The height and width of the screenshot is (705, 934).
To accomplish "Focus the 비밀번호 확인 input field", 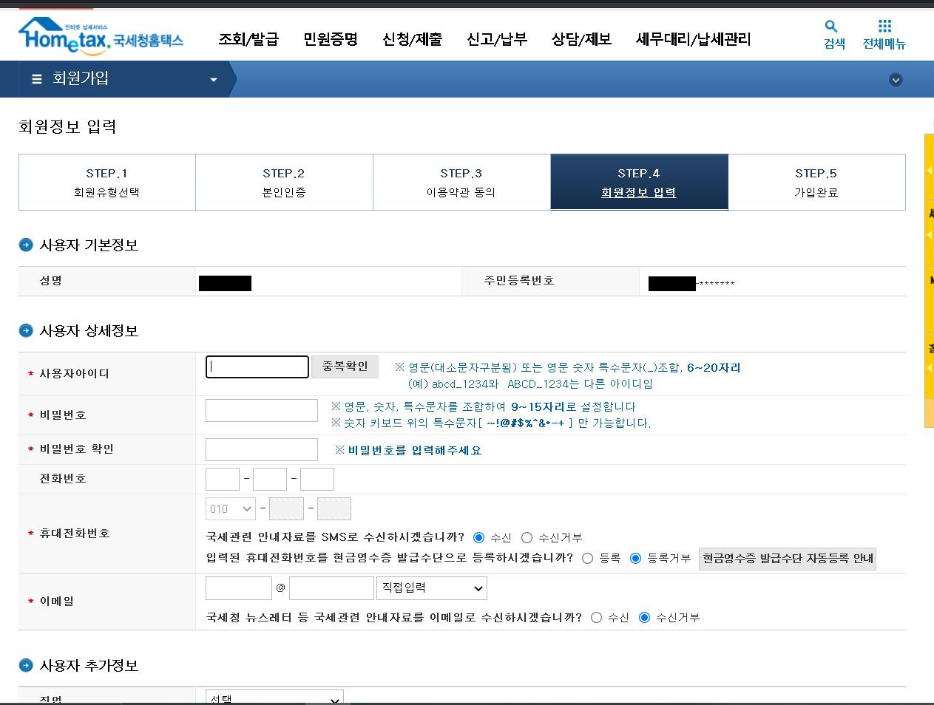I will (x=262, y=449).
